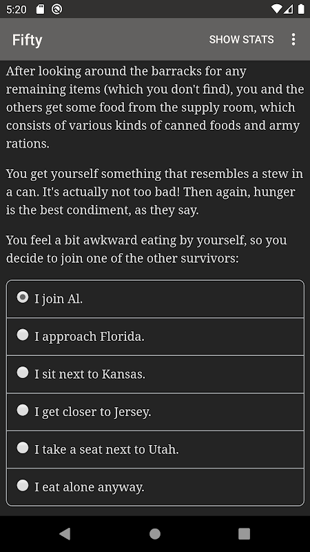Select 'I eat alone anyway.' radio button
The width and height of the screenshot is (310, 552).
coord(23,486)
